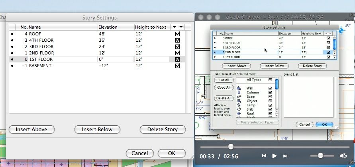Select the 2ND FLOOR story name in front dialog

41,53
